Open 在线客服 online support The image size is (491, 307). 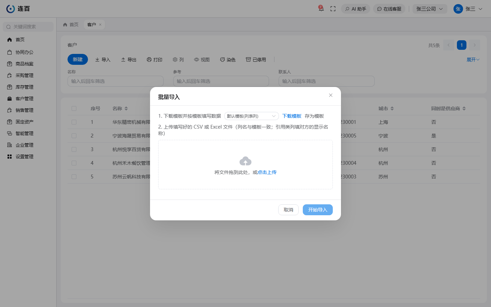(x=389, y=9)
